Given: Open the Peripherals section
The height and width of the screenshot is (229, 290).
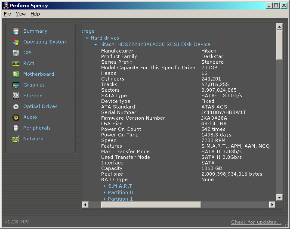Looking at the screenshot, I should pos(37,128).
